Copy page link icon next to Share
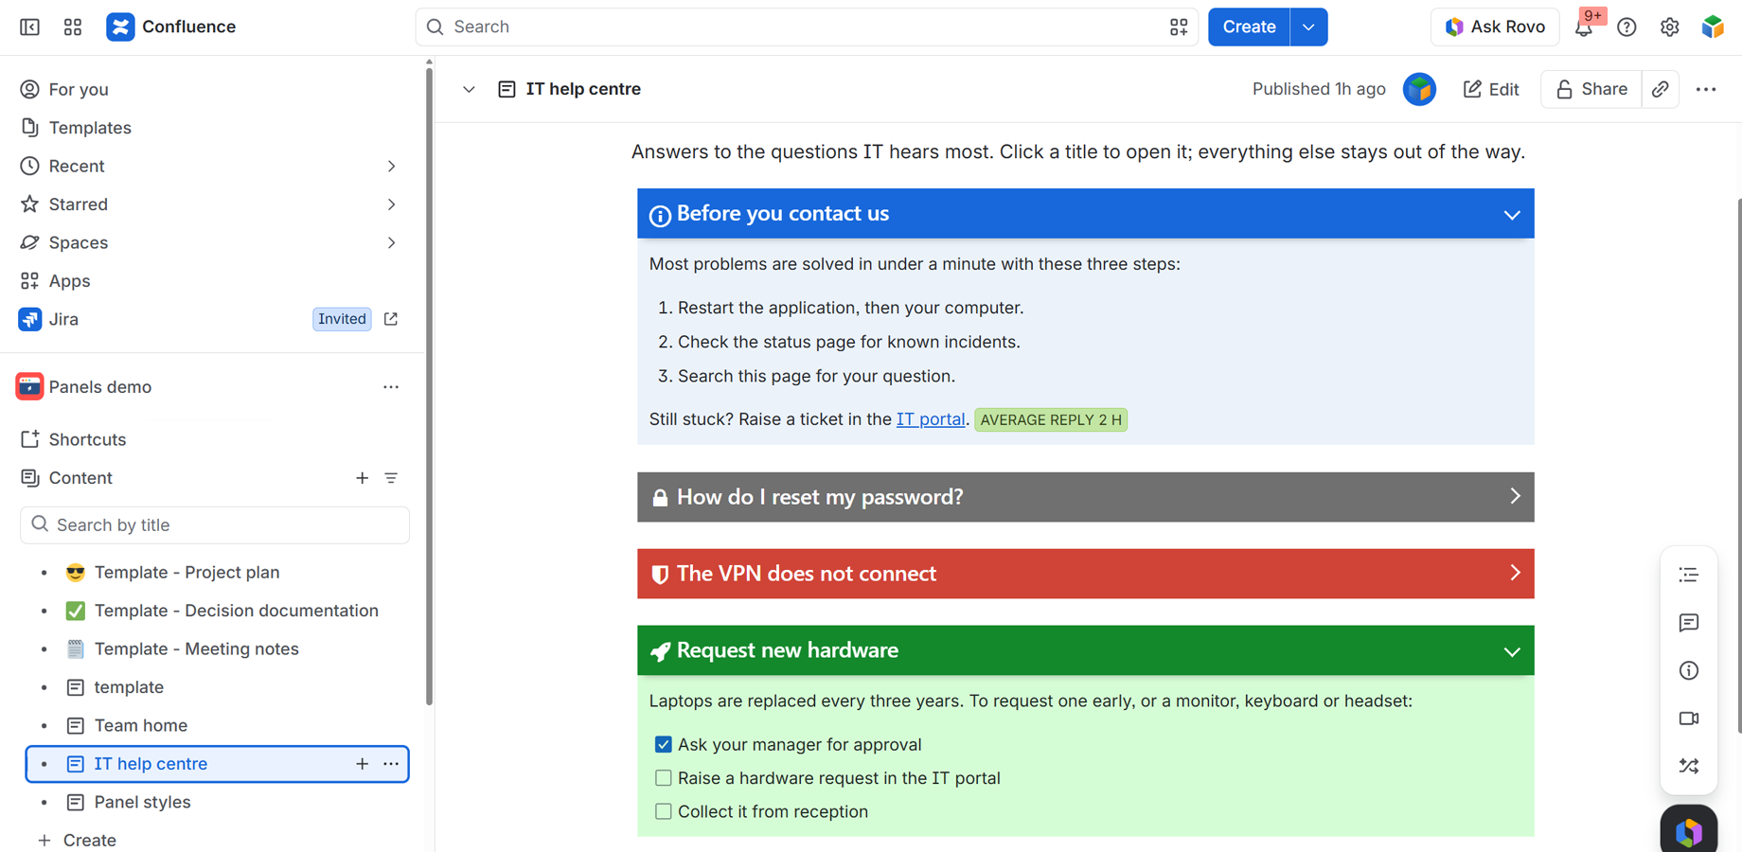 (1661, 89)
